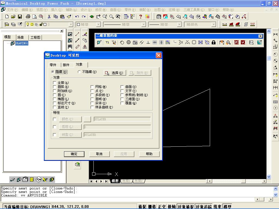Toggle 栅格 in status bar

tap(152, 207)
